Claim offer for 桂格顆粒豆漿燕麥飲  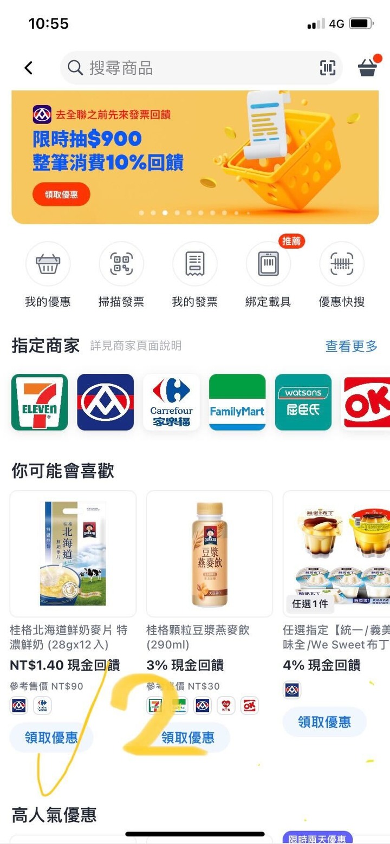coord(188,737)
